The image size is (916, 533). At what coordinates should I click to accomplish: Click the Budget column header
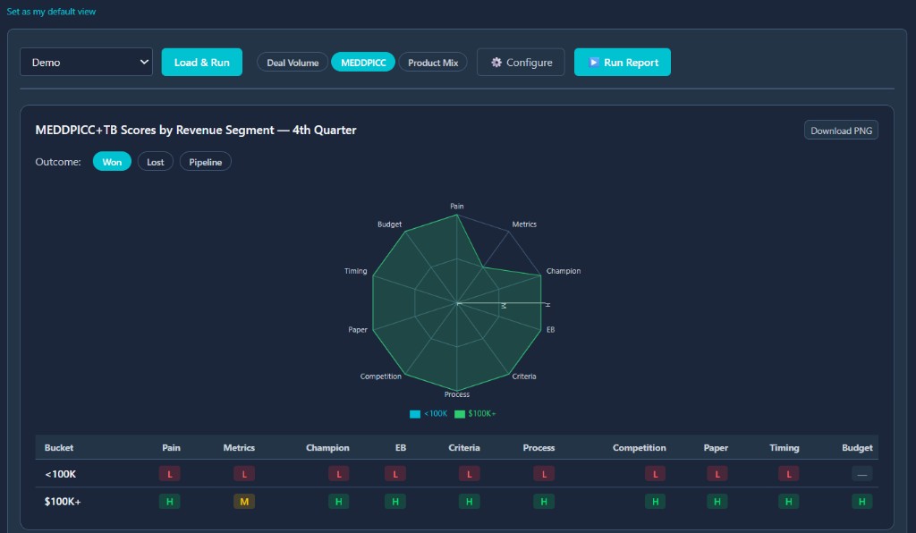click(x=857, y=448)
